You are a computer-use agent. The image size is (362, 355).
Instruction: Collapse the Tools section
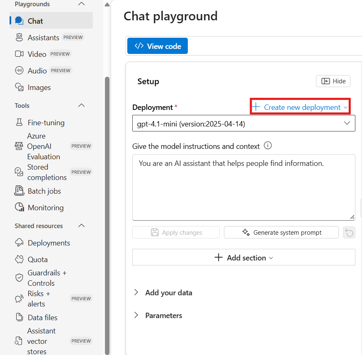coord(82,105)
